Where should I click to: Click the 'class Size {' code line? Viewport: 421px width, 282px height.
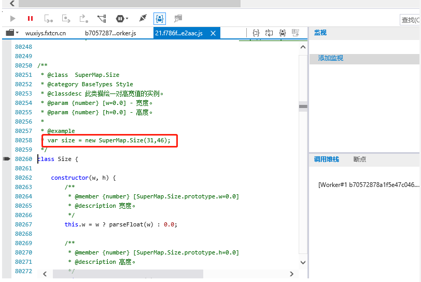click(x=58, y=159)
